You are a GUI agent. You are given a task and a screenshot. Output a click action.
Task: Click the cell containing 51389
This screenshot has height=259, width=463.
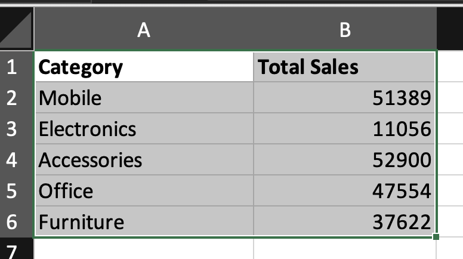point(345,98)
